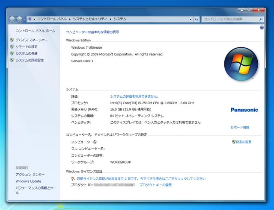The image size is (274, 210).
Task: Click the control panel icon in address bar
Action: pos(30,19)
